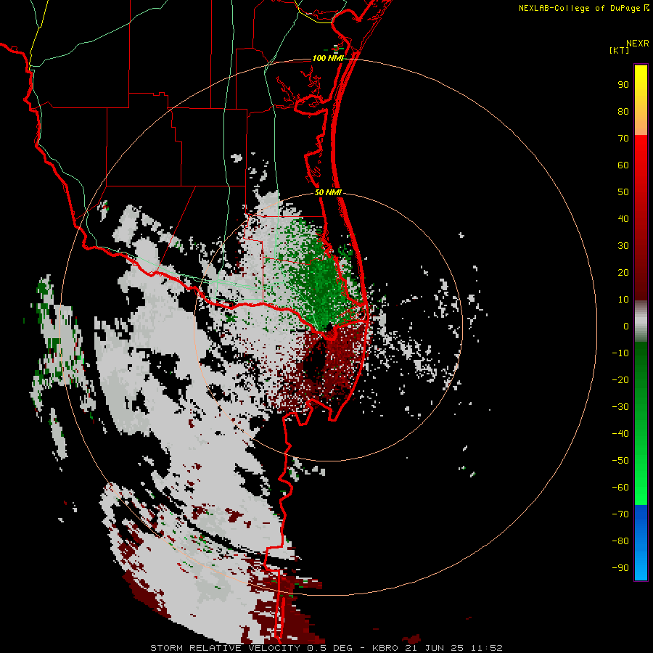Screen dimensions: 653x653
Task: Click the NEXR label above the color scale
Action: (638, 44)
